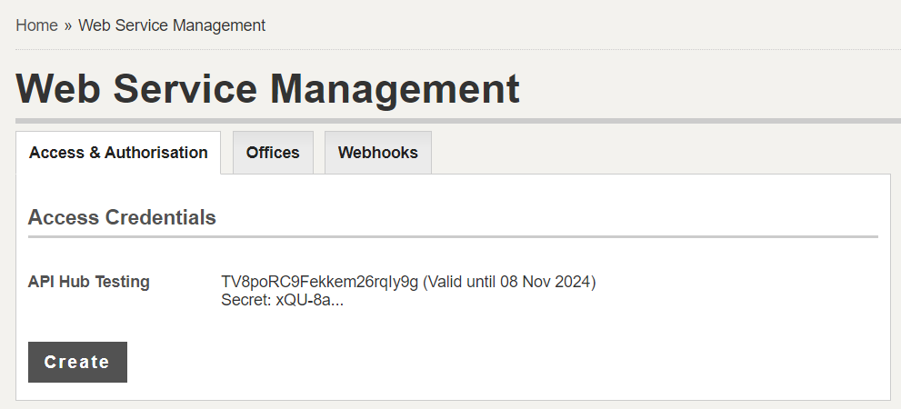Go to the Home breadcrumb link
Image resolution: width=901 pixels, height=409 pixels.
(x=36, y=25)
